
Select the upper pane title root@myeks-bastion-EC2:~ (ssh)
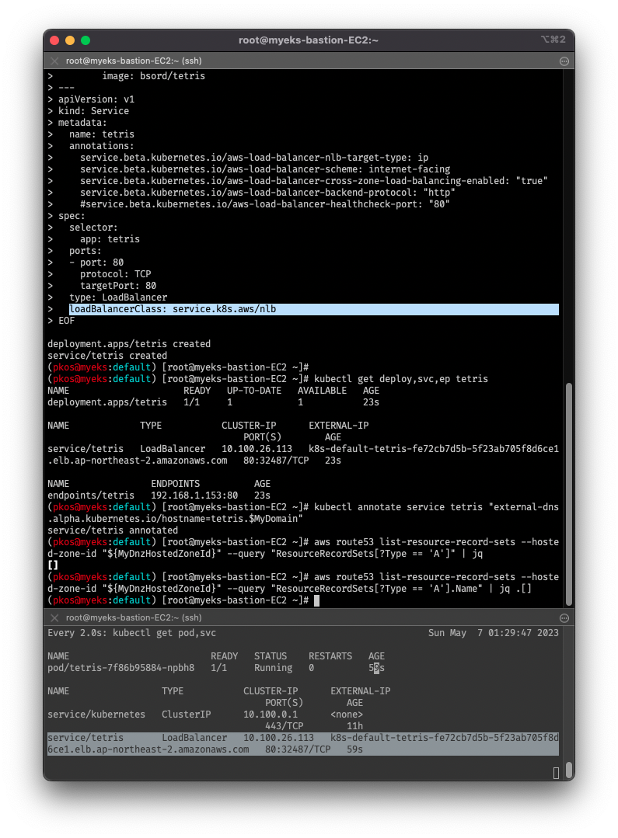point(134,61)
